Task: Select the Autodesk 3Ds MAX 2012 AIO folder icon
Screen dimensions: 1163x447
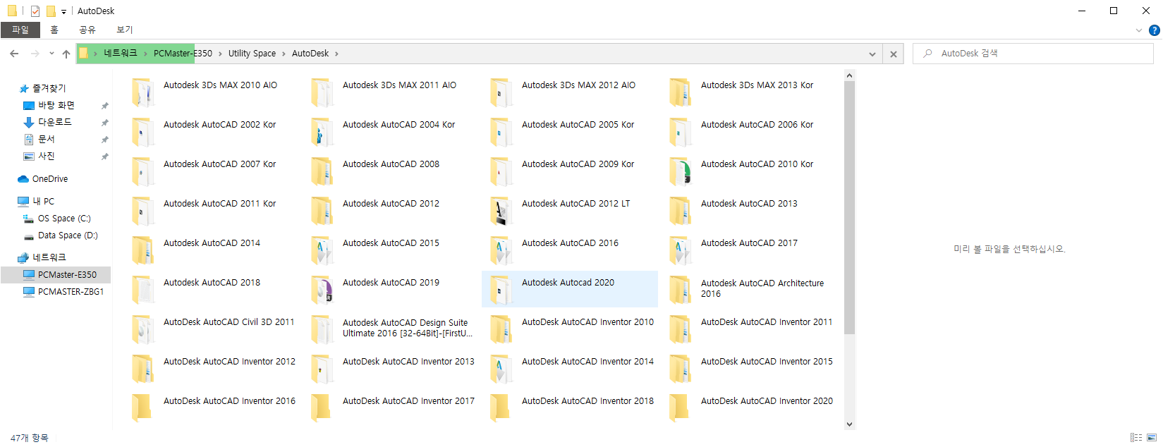Action: 501,92
